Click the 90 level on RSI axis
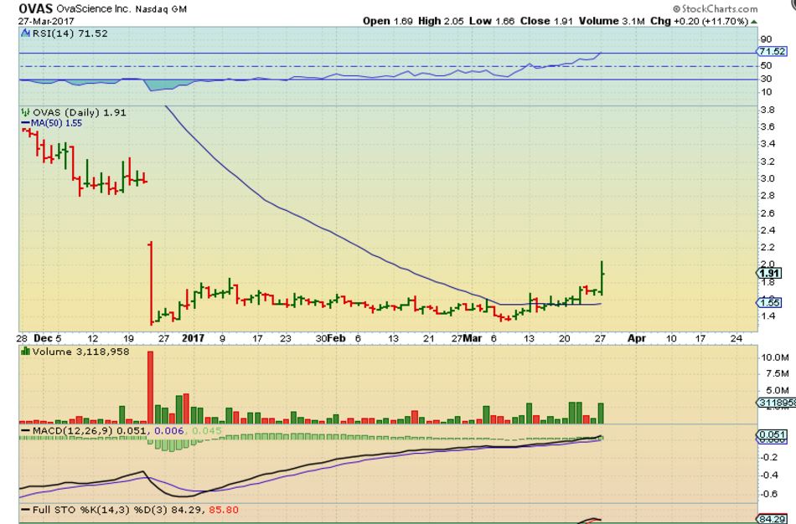Screen dimensions: 796x524 coord(766,39)
